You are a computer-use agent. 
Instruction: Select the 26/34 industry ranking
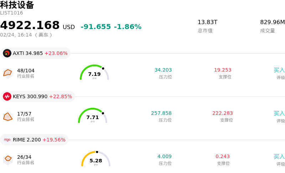(x=24, y=157)
